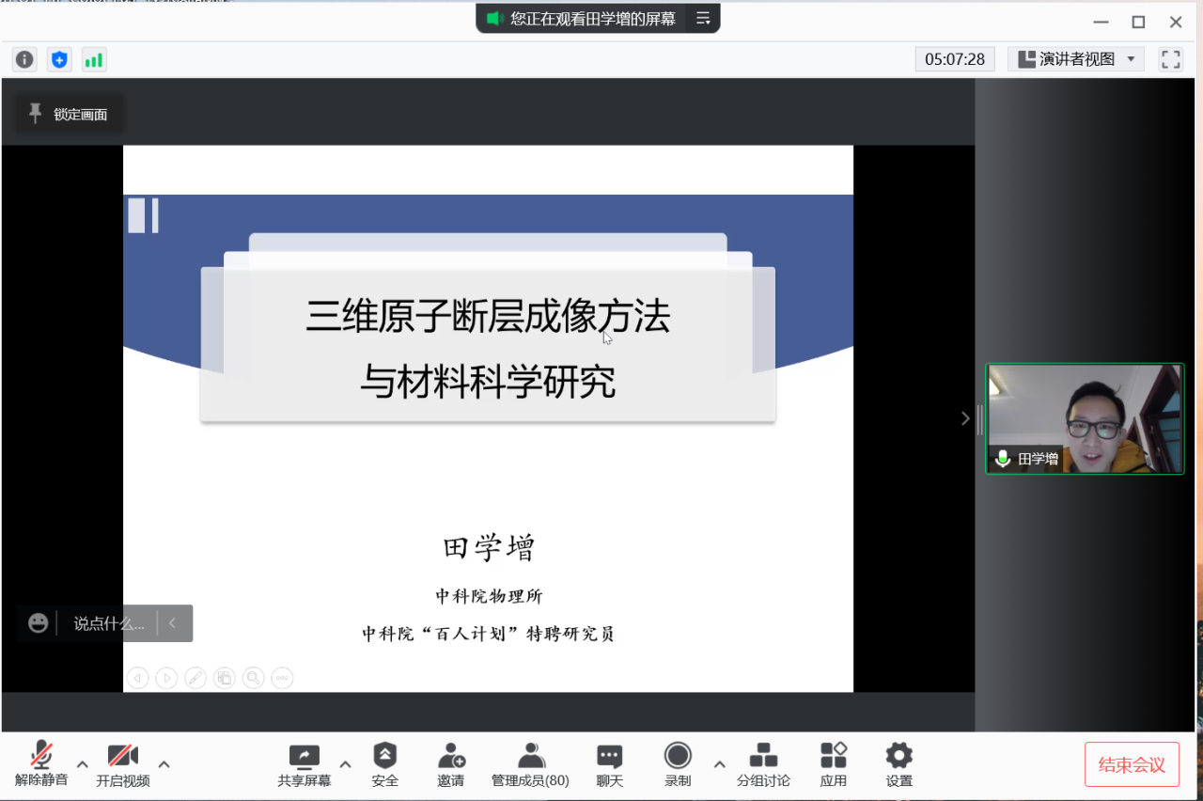Open the presenter view (演讲者视图) dropdown
This screenshot has width=1203, height=801.
click(1076, 59)
